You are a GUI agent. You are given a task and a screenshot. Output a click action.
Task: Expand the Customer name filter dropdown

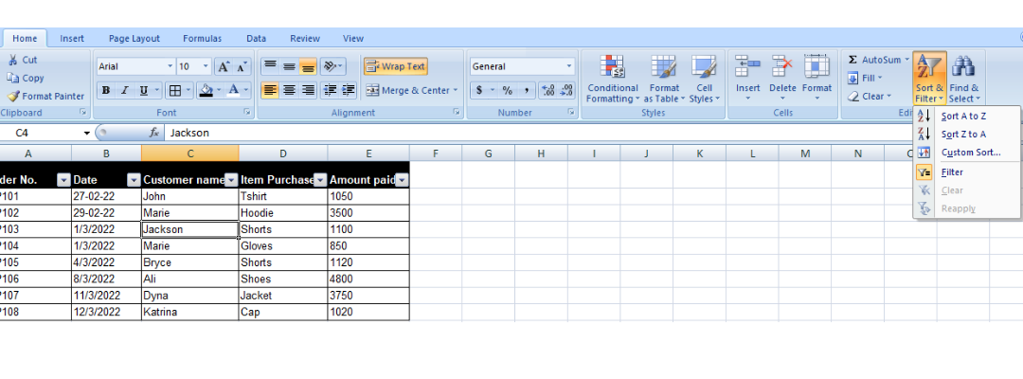pos(231,180)
